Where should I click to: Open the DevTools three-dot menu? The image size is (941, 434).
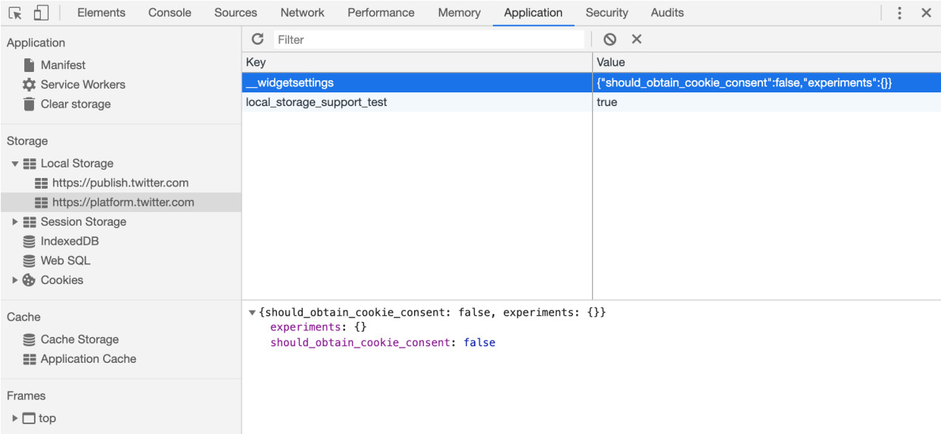pyautogui.click(x=899, y=13)
